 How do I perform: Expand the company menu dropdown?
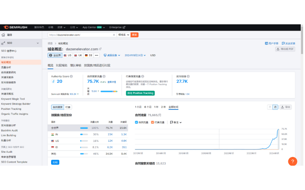[74, 27]
